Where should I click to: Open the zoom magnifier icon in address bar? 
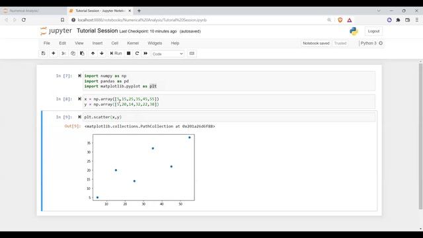[329, 20]
